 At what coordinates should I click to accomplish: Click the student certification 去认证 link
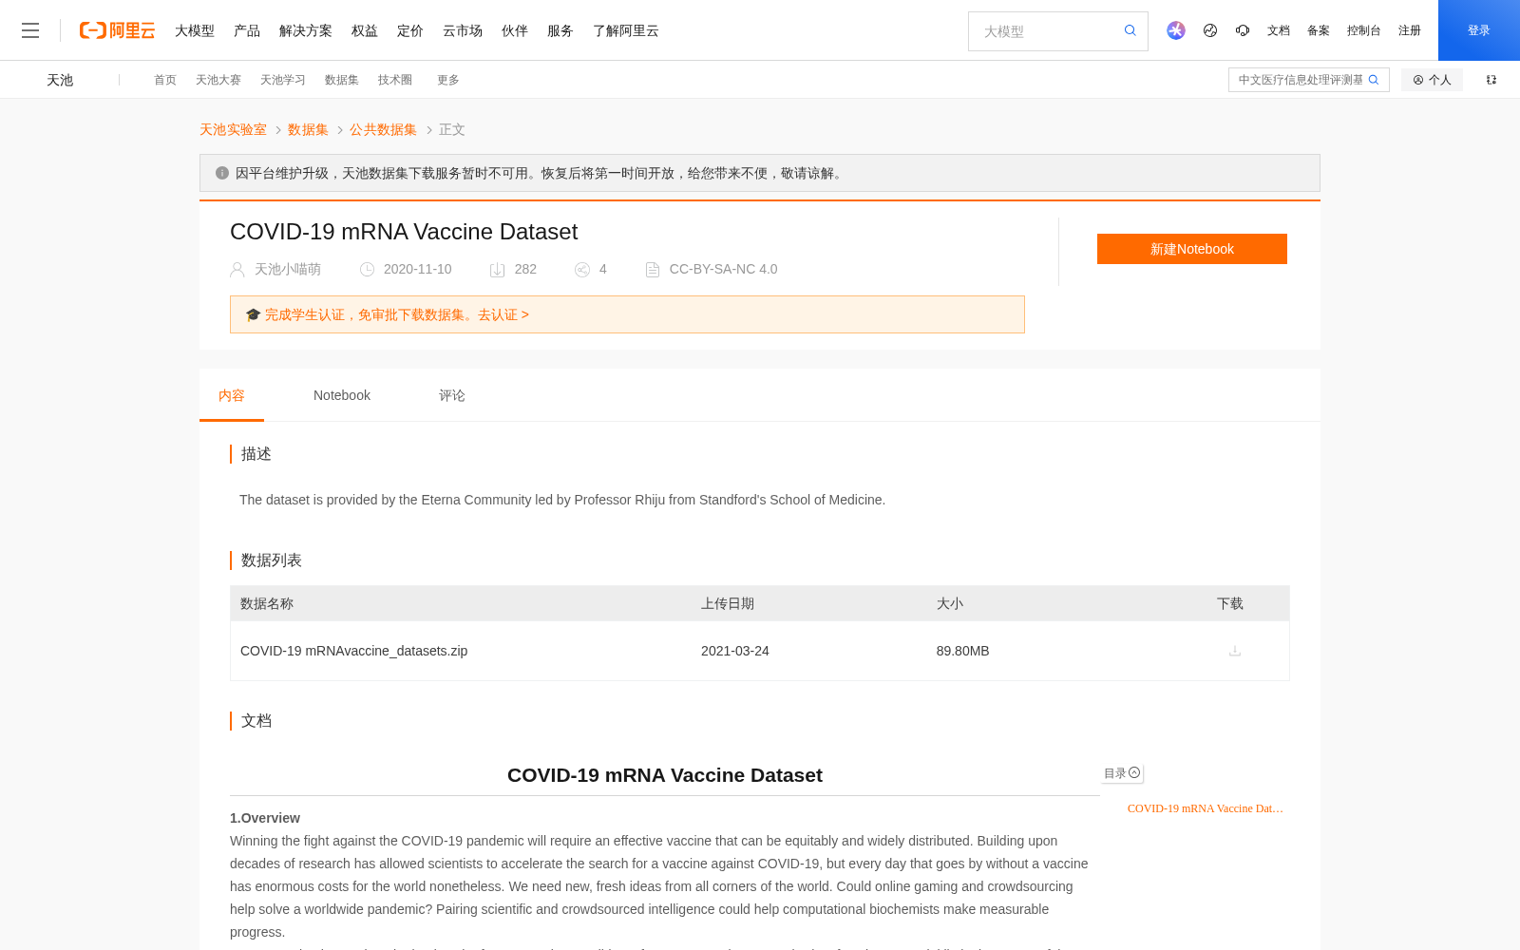coord(503,314)
